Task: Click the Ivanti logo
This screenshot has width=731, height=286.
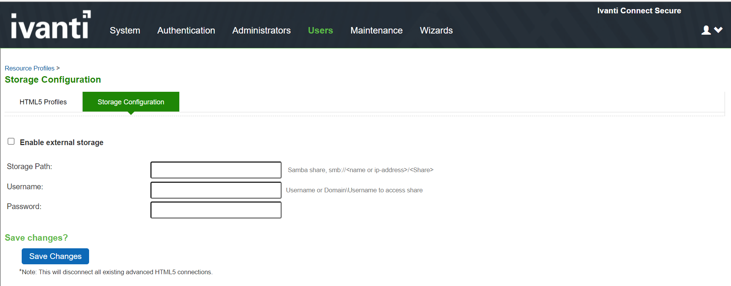Action: coord(51,25)
